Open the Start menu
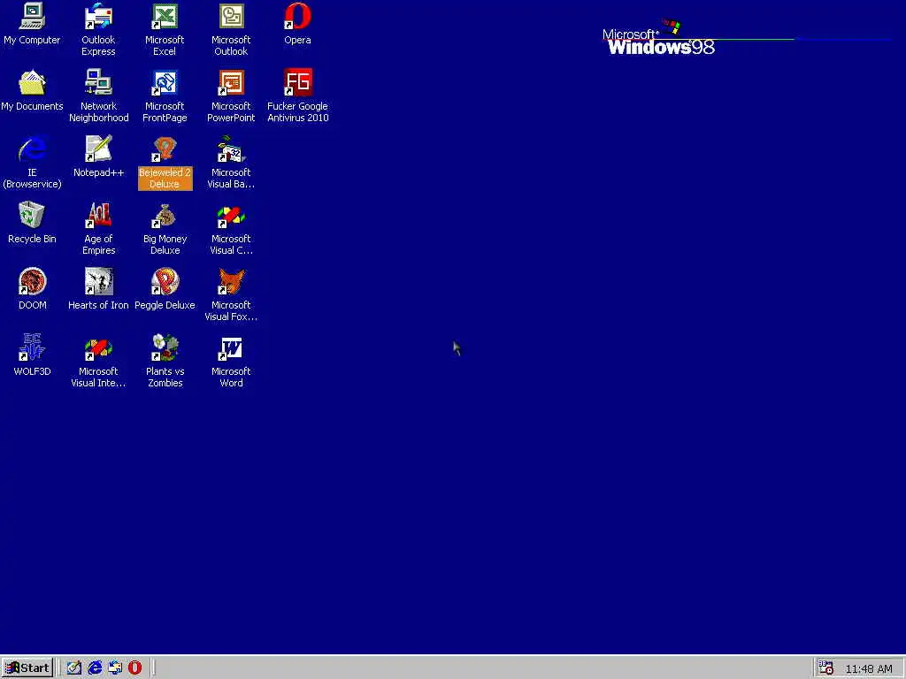 [27, 668]
